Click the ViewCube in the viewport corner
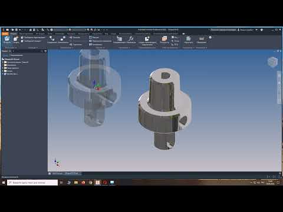This screenshot has width=283, height=212. pyautogui.click(x=273, y=62)
